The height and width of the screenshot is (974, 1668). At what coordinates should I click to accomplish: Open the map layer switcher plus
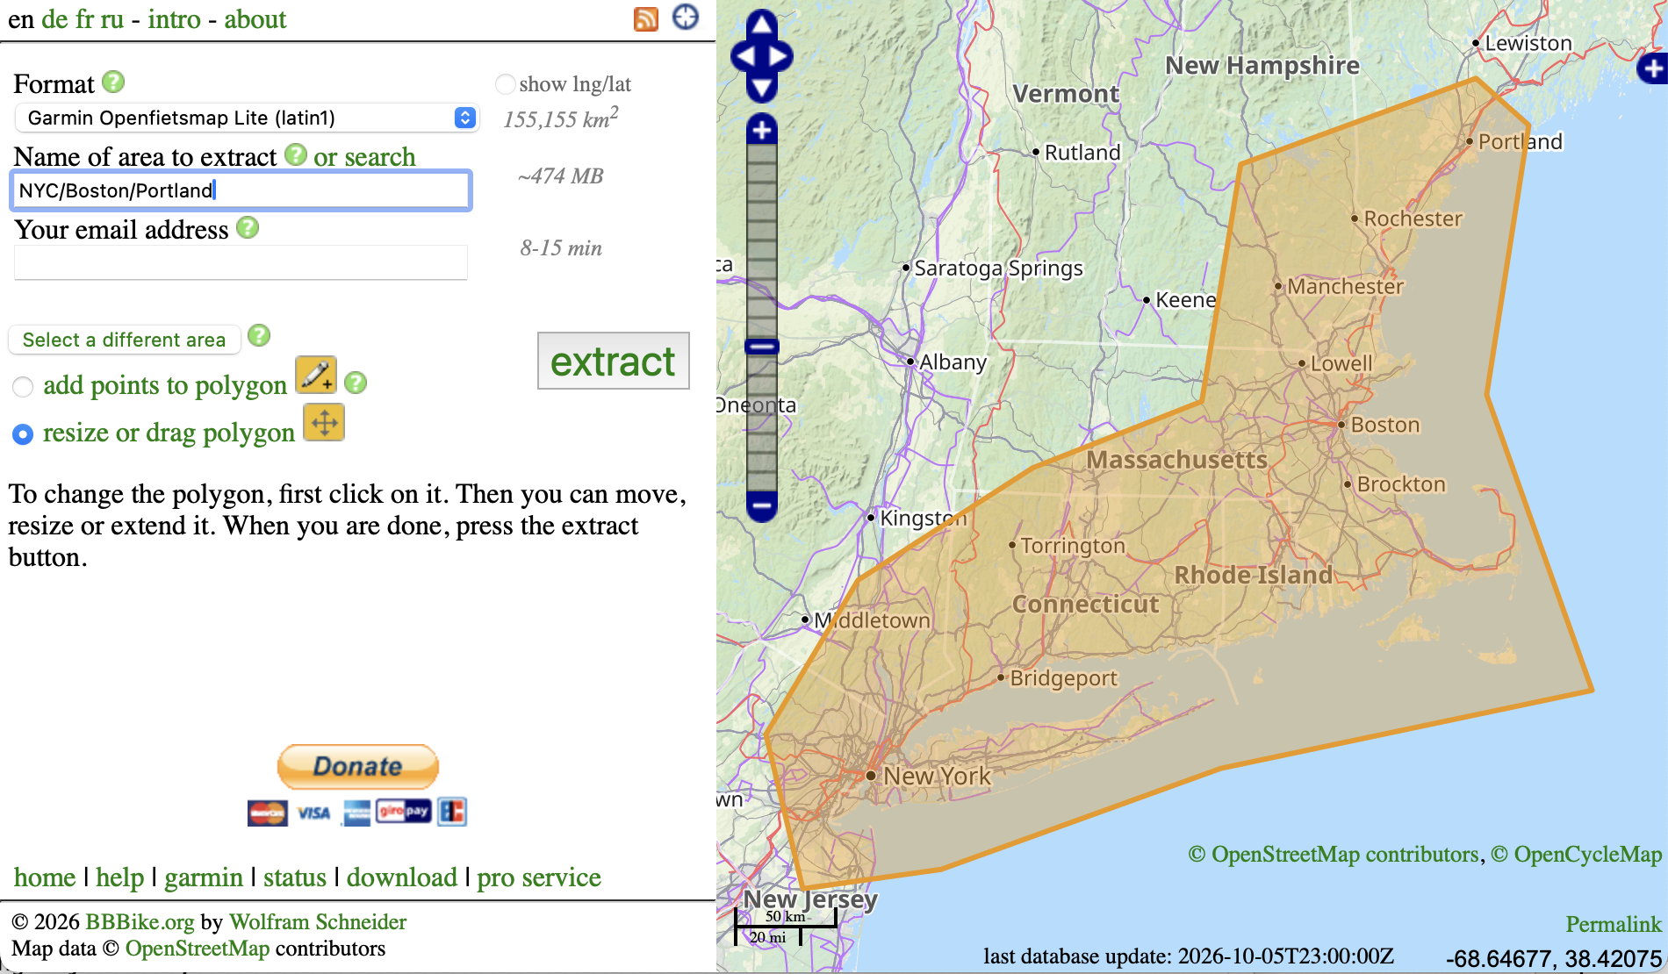[x=1653, y=68]
